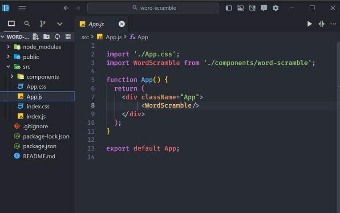Toggle the bottom panel layout
The width and height of the screenshot is (340, 213).
click(x=240, y=8)
